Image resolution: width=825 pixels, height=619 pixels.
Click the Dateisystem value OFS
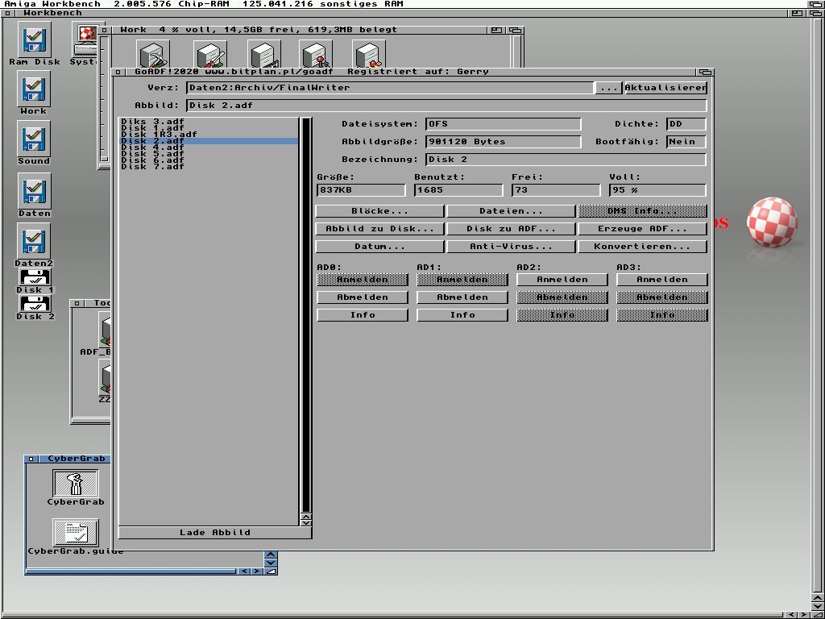pos(503,124)
